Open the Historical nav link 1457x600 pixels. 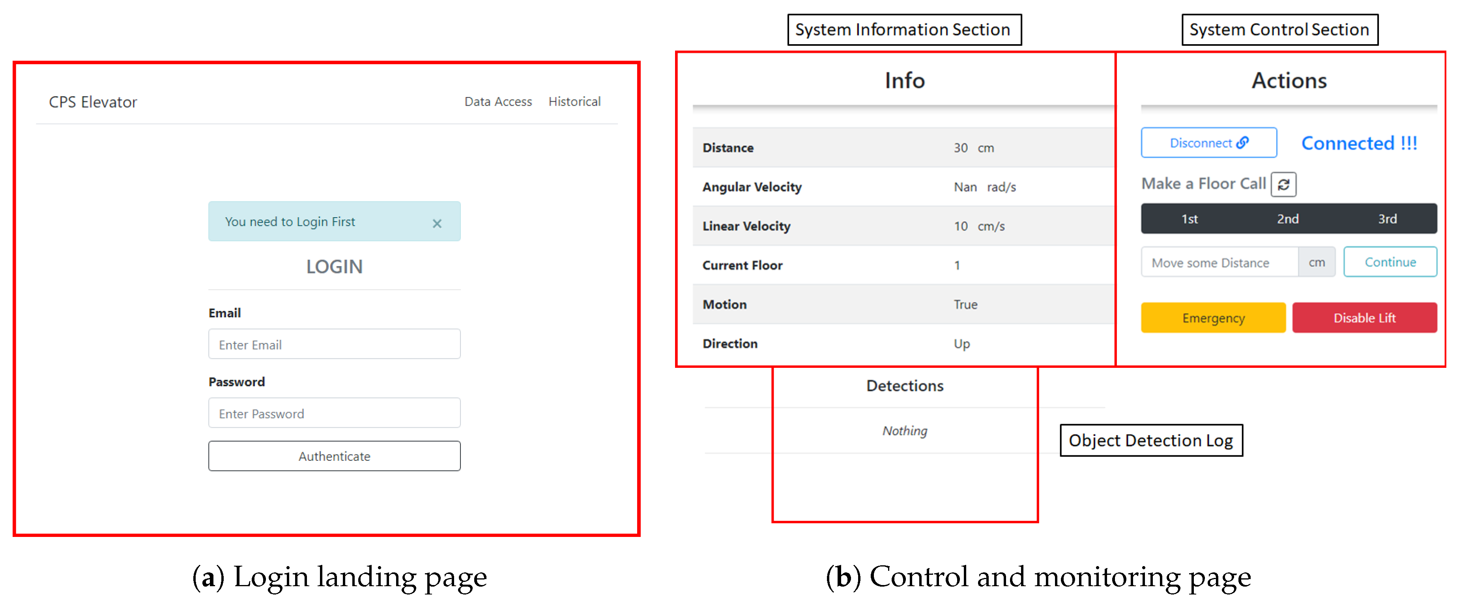click(x=574, y=102)
